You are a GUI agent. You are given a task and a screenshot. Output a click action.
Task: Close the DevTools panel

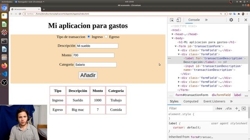click(246, 20)
